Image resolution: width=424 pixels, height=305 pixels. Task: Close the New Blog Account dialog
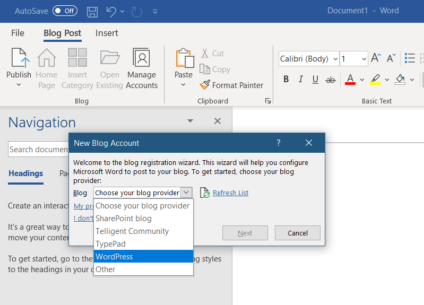[x=308, y=143]
